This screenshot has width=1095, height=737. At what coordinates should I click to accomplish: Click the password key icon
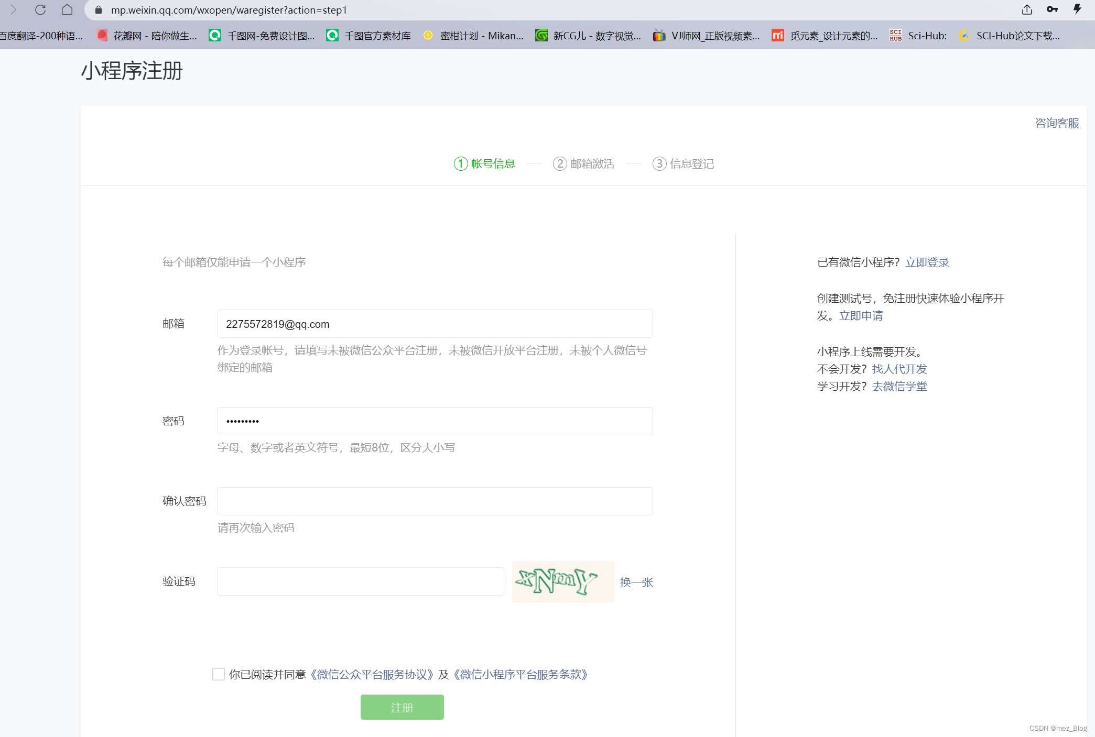coord(1052,10)
